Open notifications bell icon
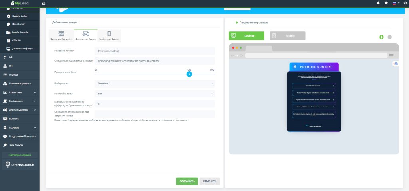 click(x=378, y=3)
